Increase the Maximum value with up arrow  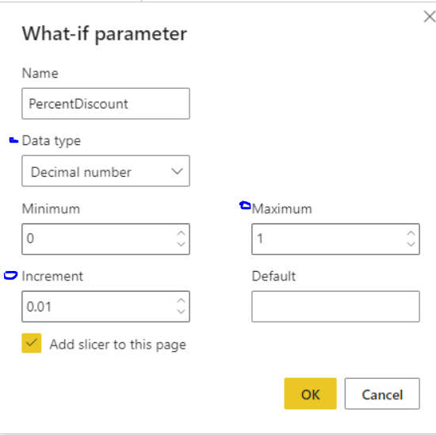click(x=411, y=233)
